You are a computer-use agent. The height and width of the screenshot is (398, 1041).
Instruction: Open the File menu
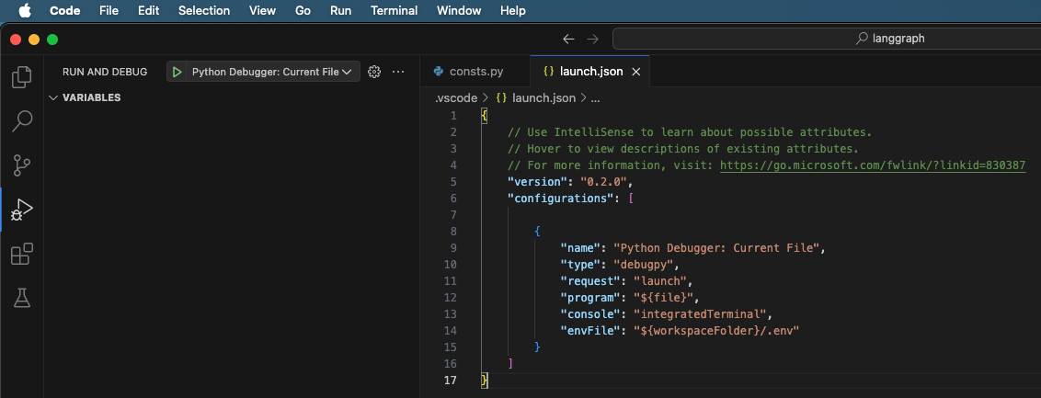pyautogui.click(x=109, y=11)
